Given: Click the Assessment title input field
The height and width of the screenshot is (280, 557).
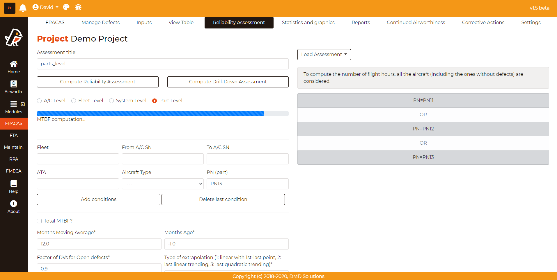Looking at the screenshot, I should point(162,64).
